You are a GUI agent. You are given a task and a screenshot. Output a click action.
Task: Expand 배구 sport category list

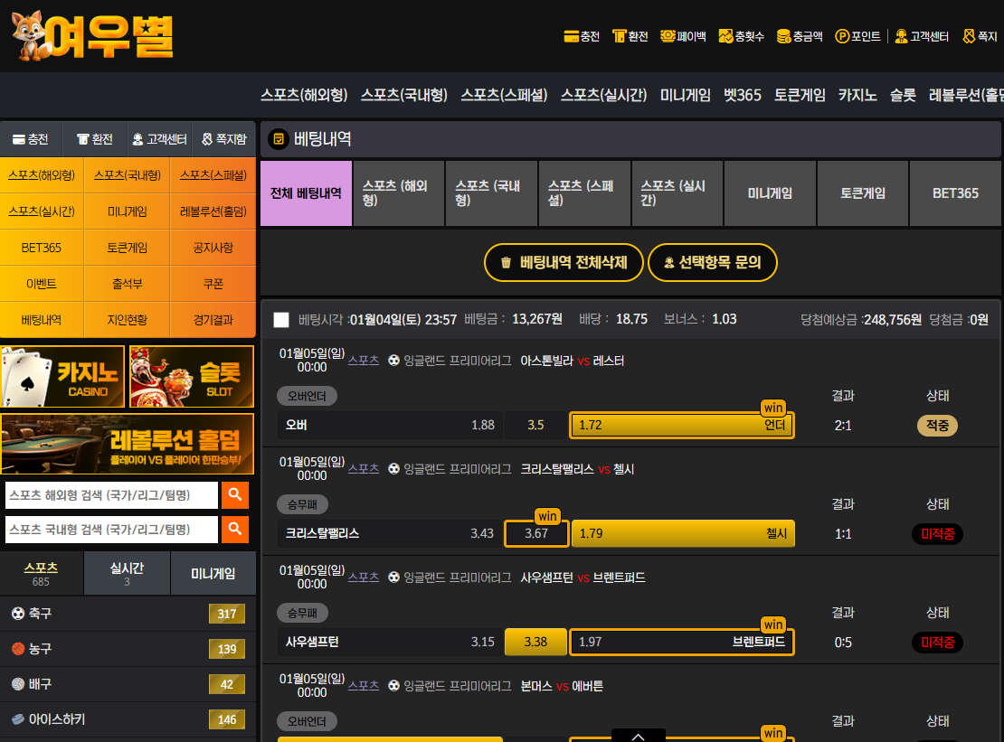tap(127, 684)
